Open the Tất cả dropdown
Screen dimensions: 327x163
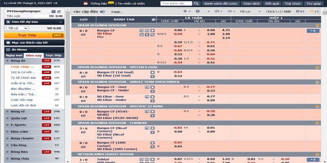pos(17,28)
